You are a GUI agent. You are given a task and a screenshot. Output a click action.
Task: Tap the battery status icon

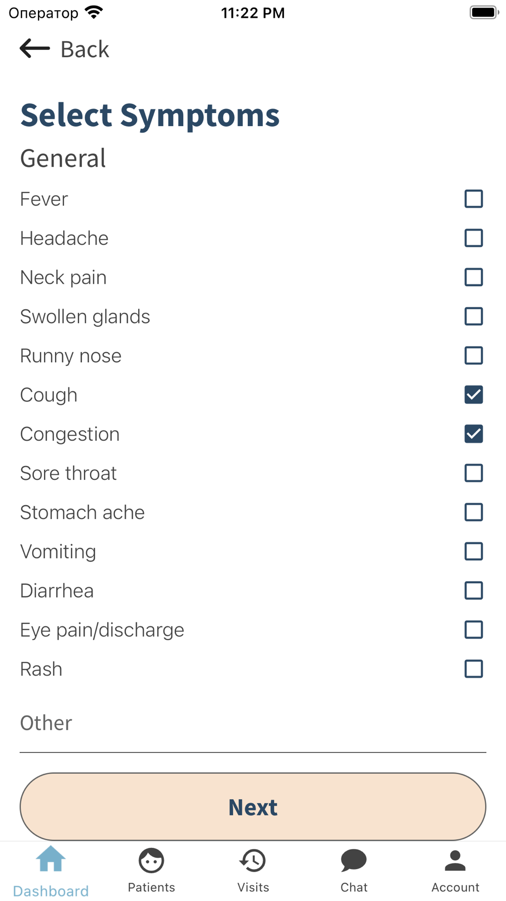tap(484, 12)
